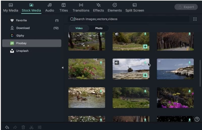Click the Giphy logo icon

click(12, 35)
